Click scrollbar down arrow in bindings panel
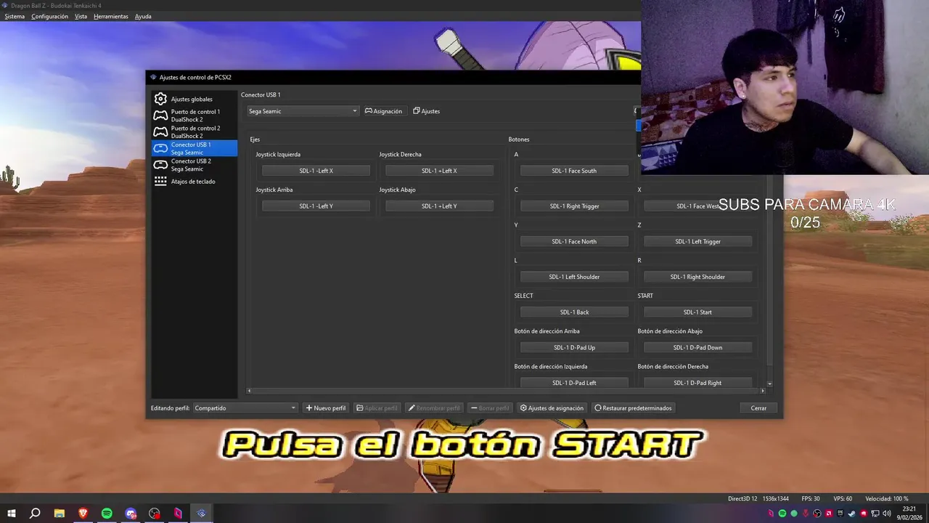 coord(769,384)
